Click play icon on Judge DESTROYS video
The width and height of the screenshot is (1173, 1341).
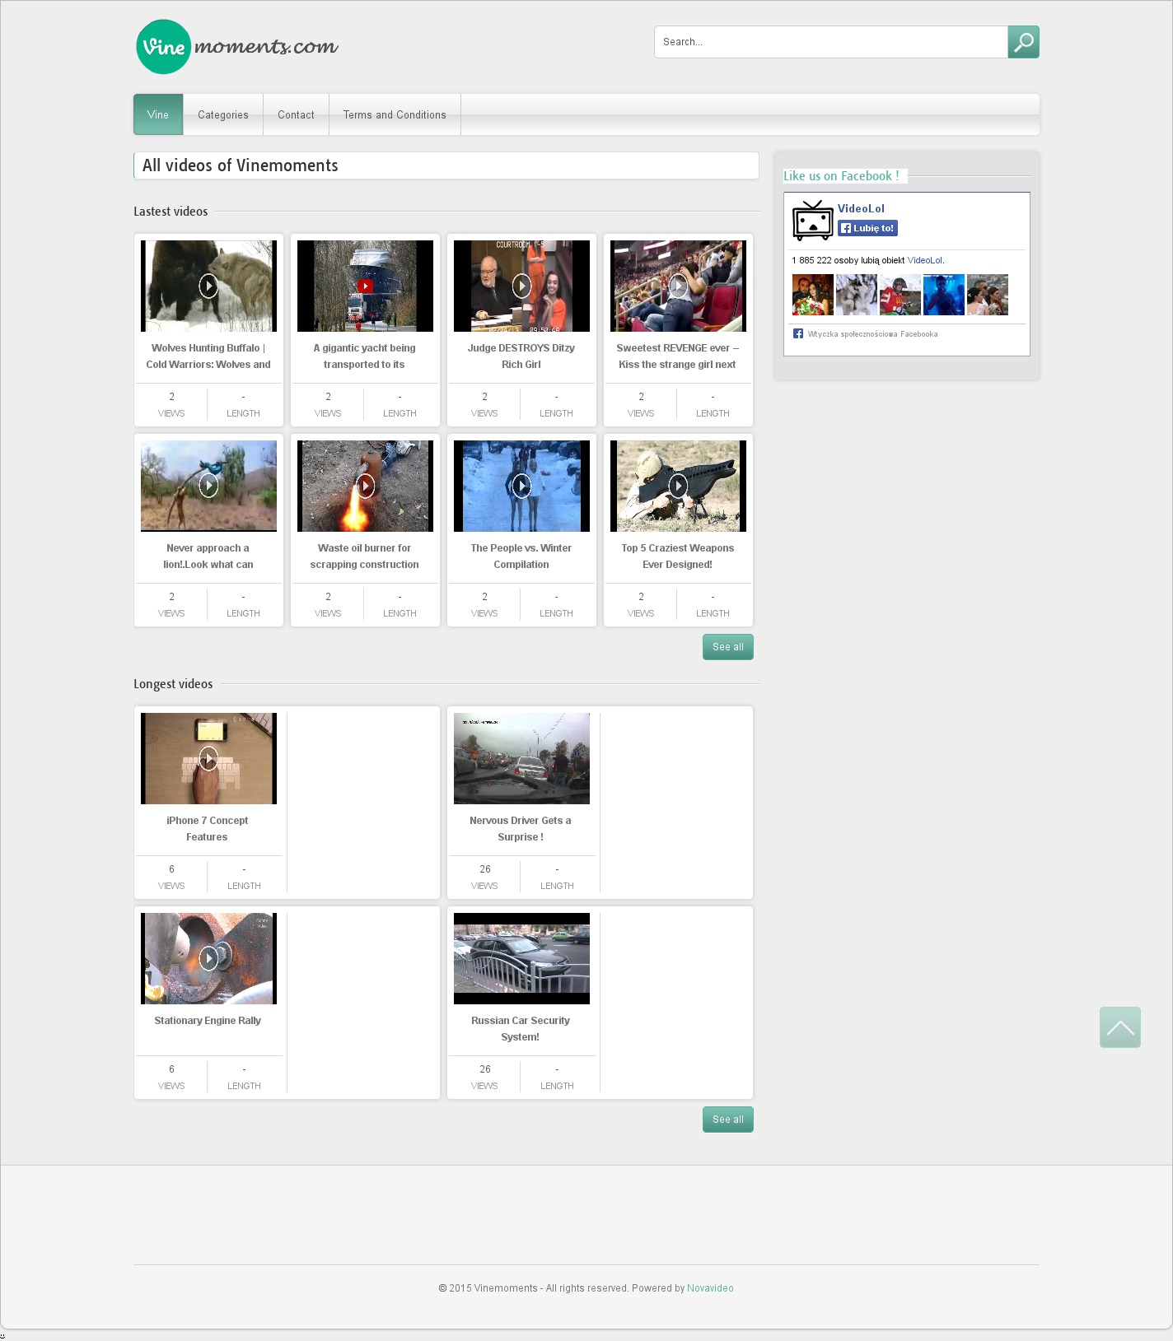coord(521,286)
